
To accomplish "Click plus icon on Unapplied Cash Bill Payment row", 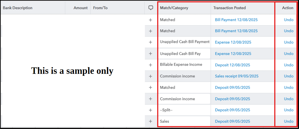I will pos(150,42).
